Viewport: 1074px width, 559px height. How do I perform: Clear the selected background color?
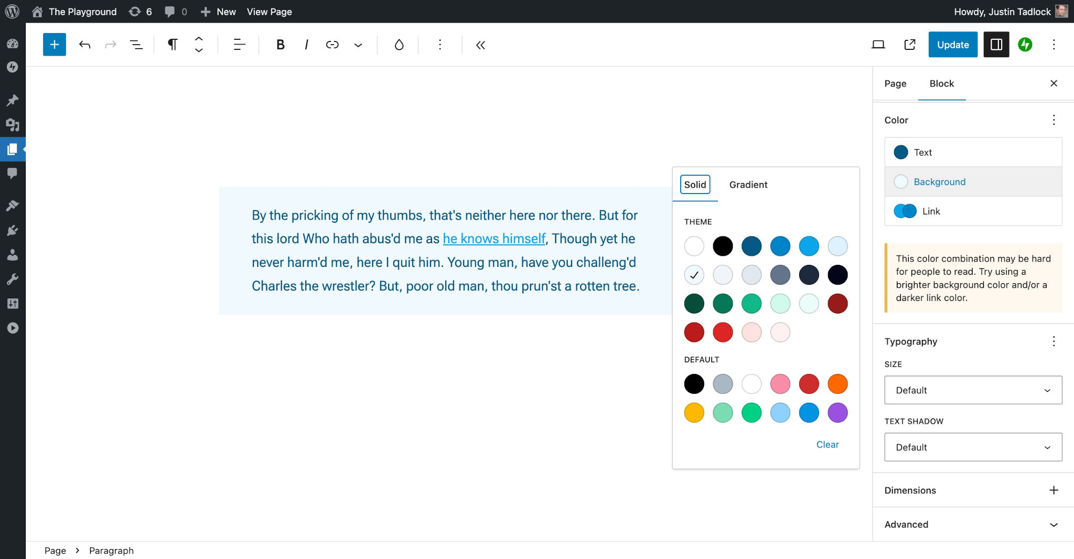pos(828,444)
